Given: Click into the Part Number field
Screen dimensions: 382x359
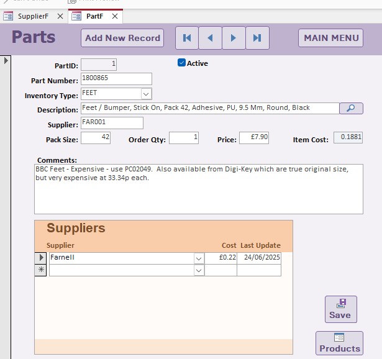Looking at the screenshot, I should 116,79.
